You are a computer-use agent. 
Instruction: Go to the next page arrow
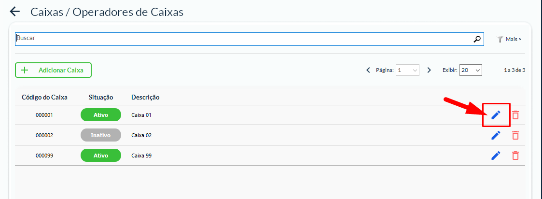pos(429,70)
